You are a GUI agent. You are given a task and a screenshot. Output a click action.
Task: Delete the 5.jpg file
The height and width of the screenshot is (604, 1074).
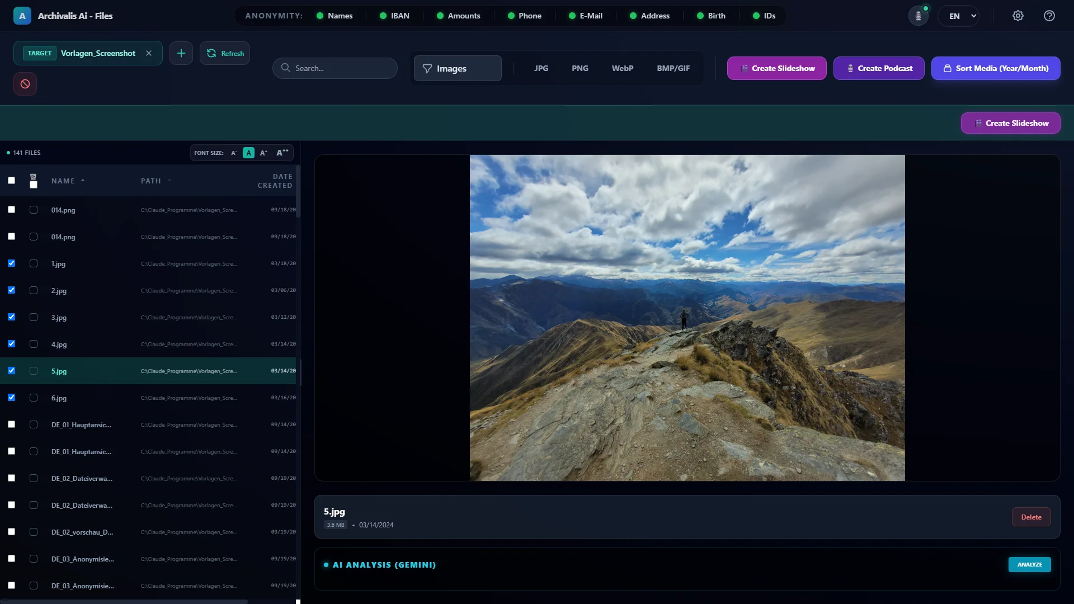(x=1031, y=517)
